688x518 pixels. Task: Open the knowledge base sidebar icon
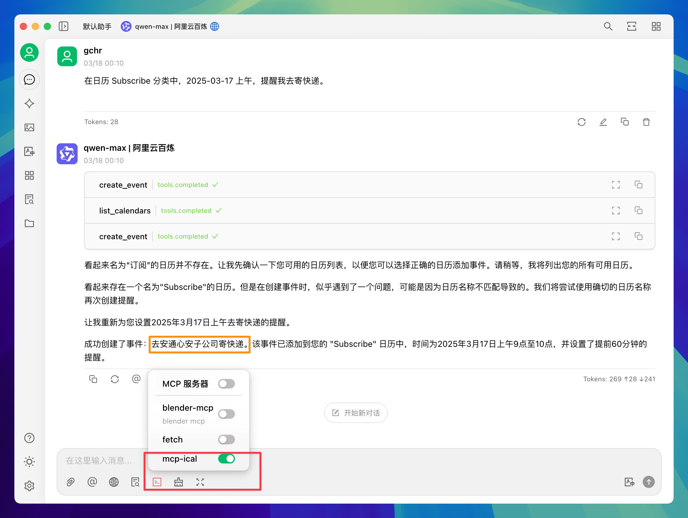pyautogui.click(x=29, y=199)
